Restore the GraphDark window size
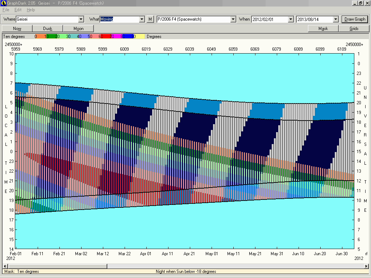 (x=360, y=3)
